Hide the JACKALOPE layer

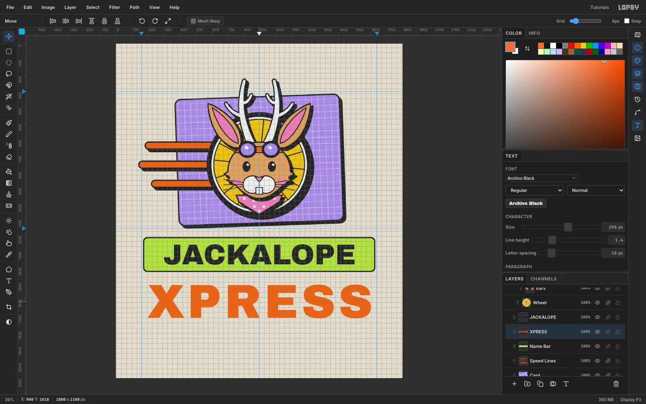point(598,317)
